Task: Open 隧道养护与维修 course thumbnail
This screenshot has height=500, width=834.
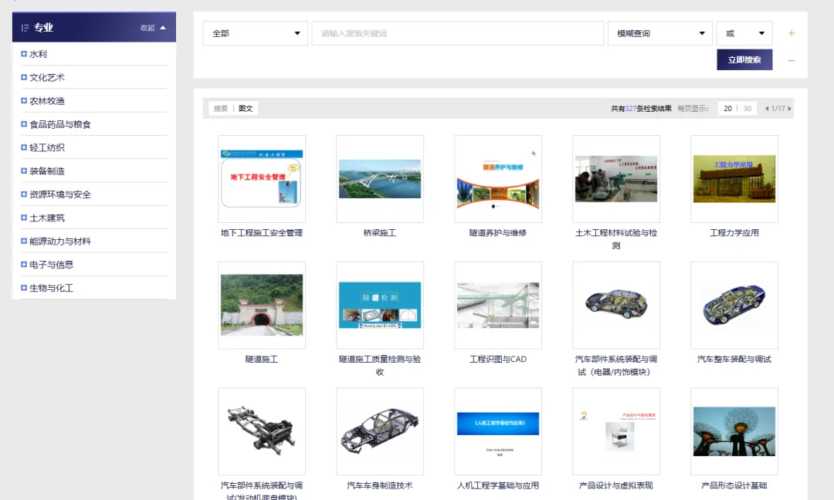Action: coord(498,178)
